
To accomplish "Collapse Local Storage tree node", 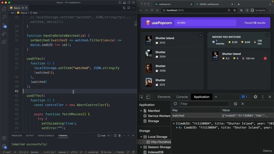I will tap(141, 137).
